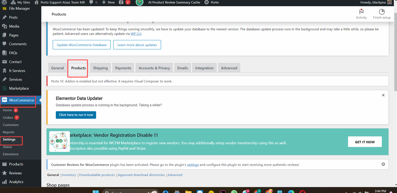
Task: Open Extensions submenu item
Action: point(11,154)
